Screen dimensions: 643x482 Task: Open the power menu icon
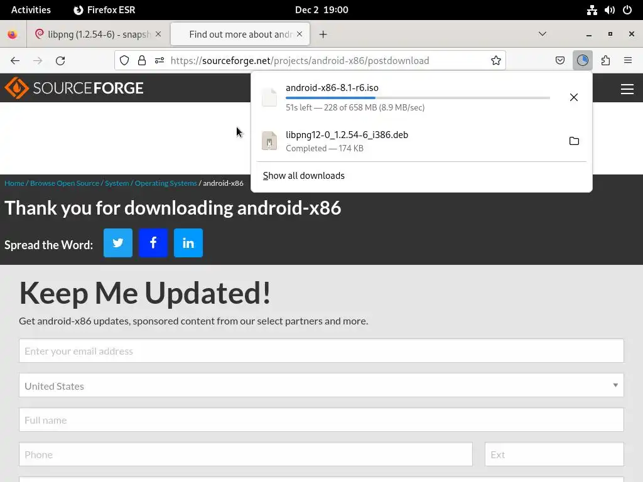tap(627, 10)
